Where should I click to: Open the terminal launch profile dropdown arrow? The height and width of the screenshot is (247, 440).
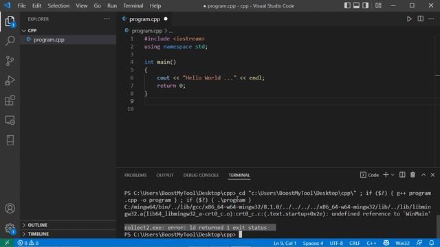[x=393, y=175]
